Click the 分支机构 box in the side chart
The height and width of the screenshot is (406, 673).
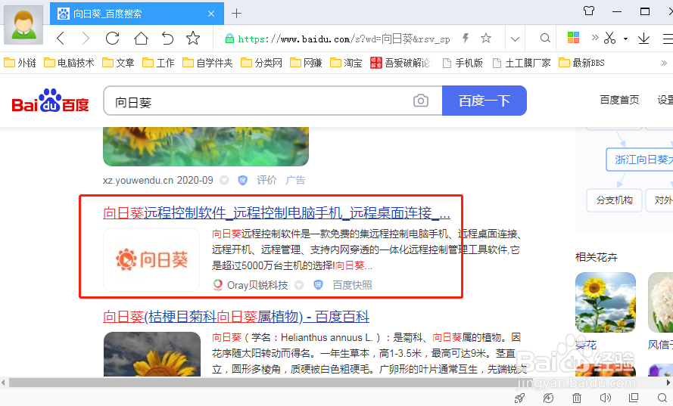click(x=614, y=200)
